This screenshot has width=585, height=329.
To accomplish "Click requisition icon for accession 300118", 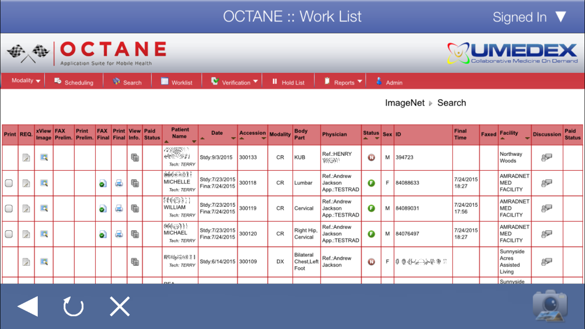I will 26,183.
